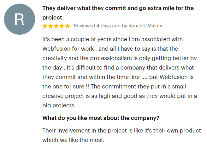The height and width of the screenshot is (147, 207).
Task: Click the fifth yellow rating star
Action: (68, 26)
